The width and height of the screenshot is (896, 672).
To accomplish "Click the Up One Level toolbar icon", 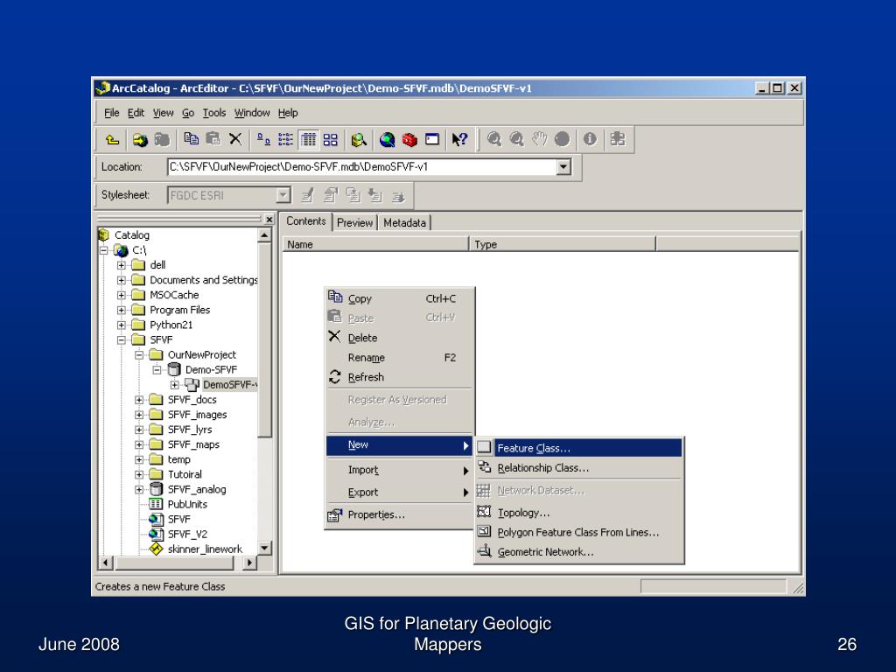I will click(x=113, y=139).
